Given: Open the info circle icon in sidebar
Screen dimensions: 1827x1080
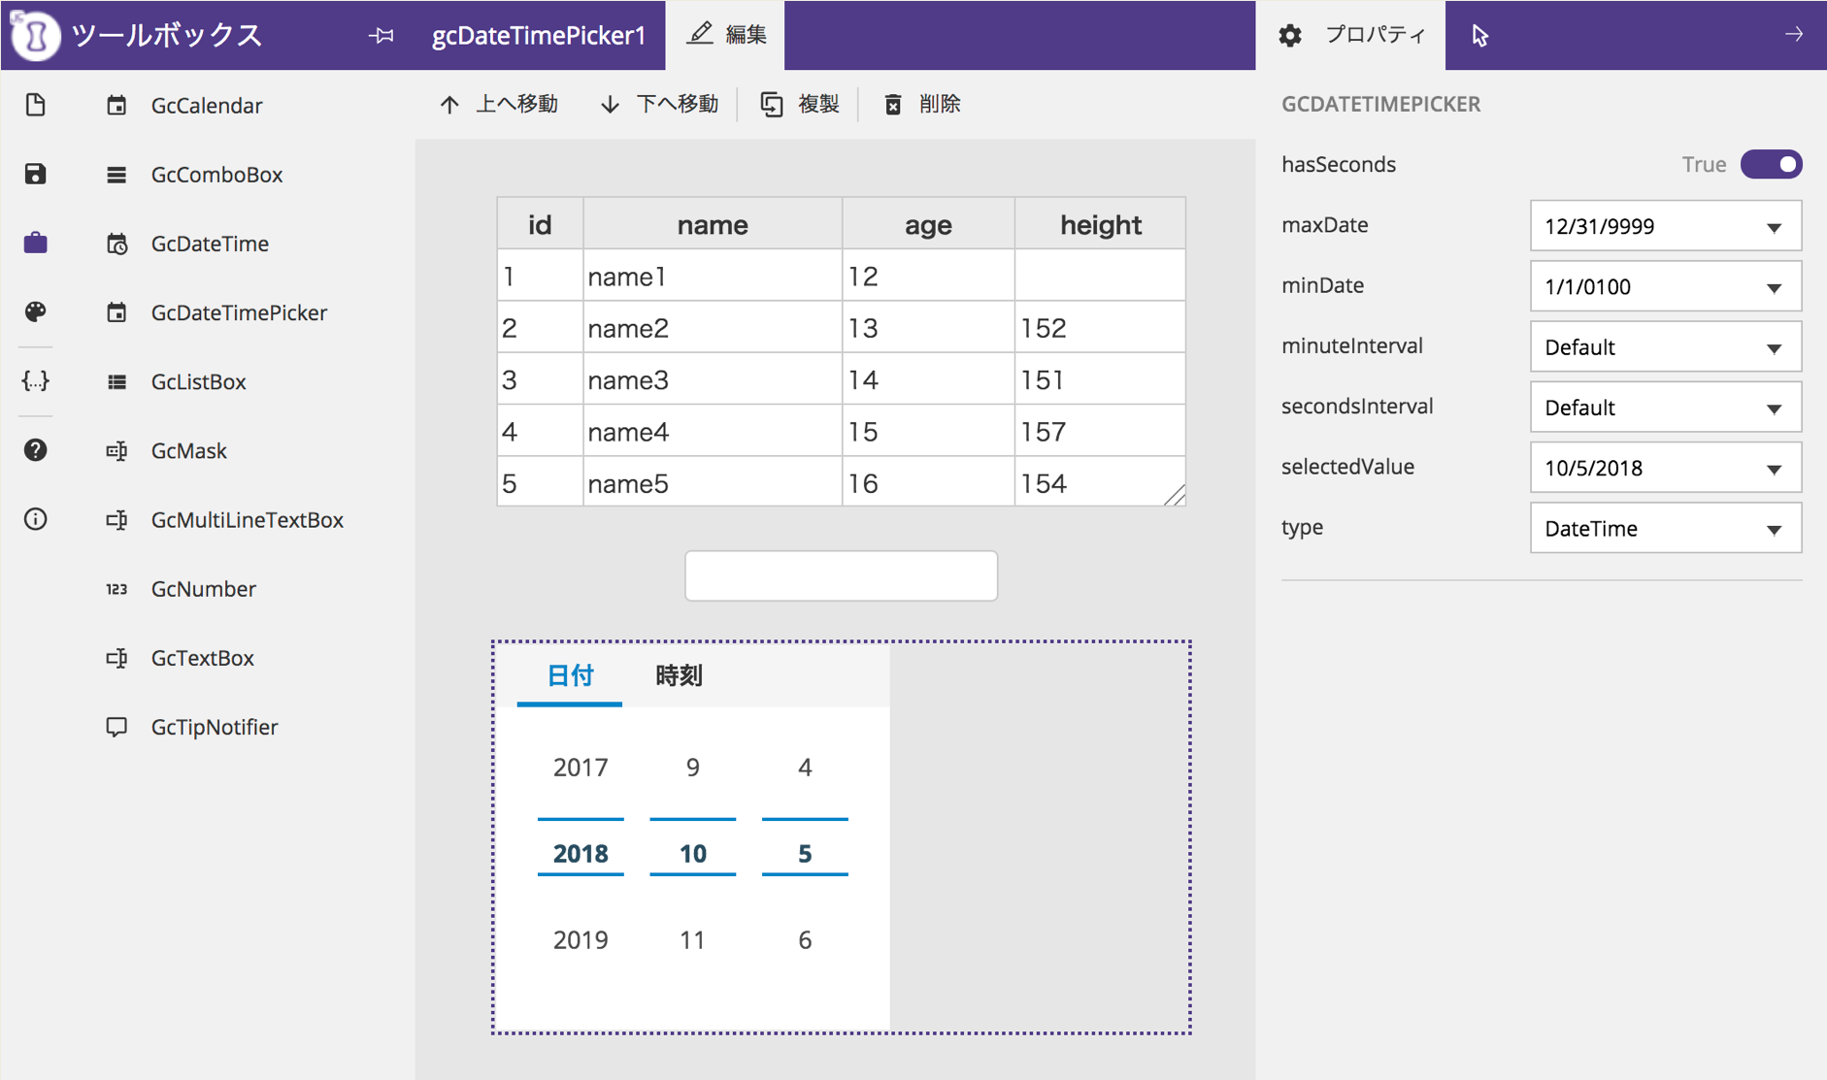Looking at the screenshot, I should coord(36,519).
